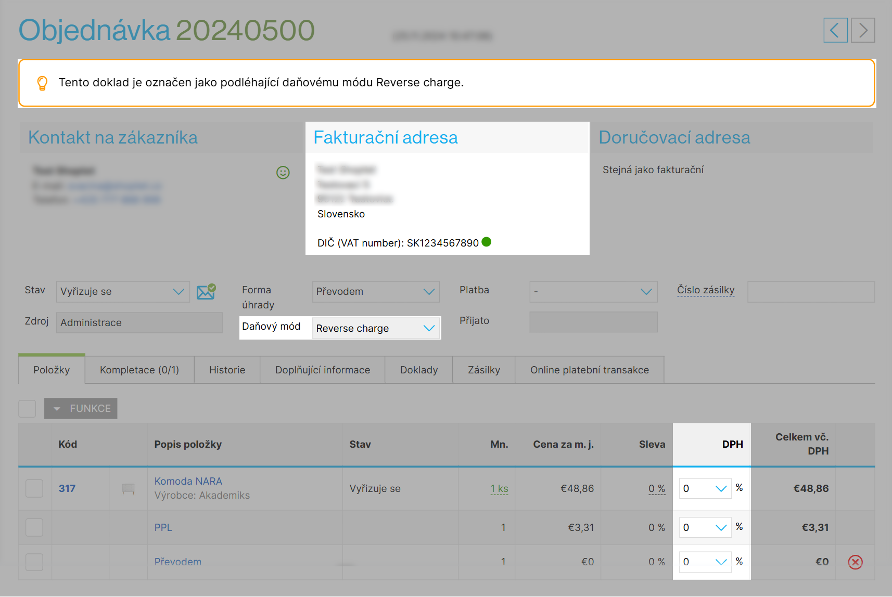The width and height of the screenshot is (892, 597).
Task: Click the Popis položky column header
Action: tap(188, 444)
